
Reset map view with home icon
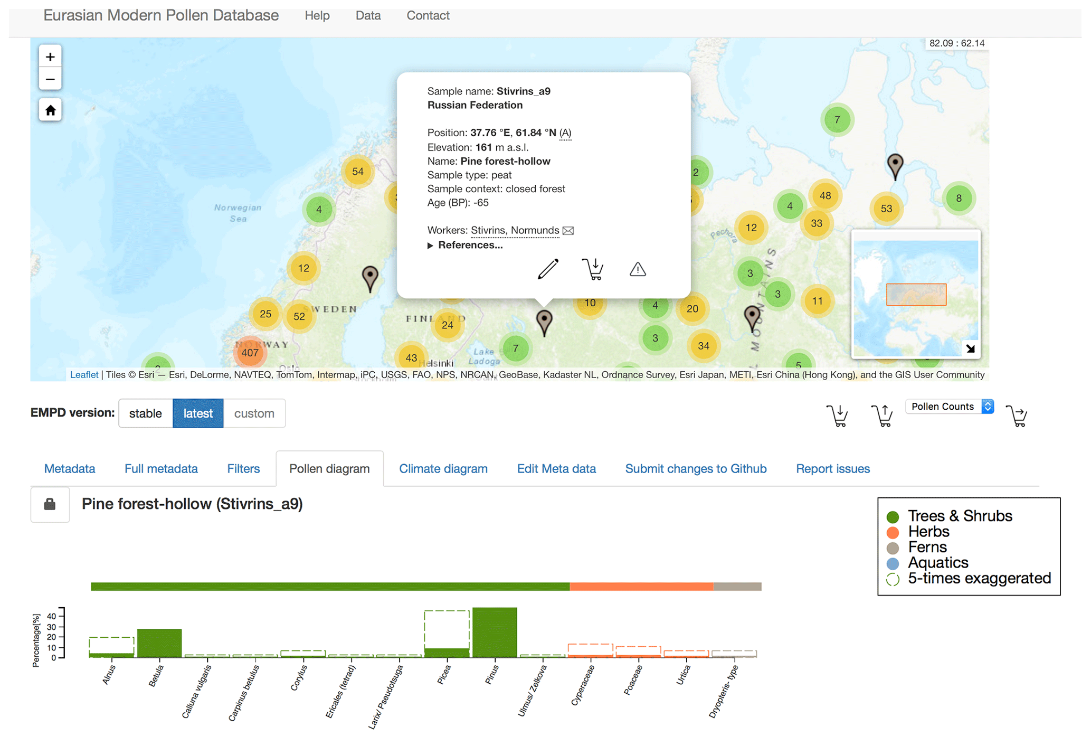(50, 110)
